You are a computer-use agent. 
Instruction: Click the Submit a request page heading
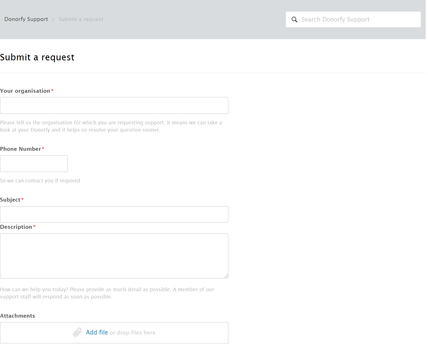[x=37, y=57]
